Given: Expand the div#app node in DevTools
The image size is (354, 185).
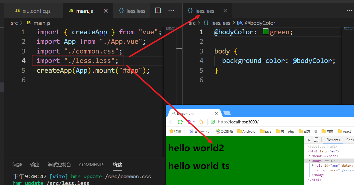Looking at the screenshot, I should (313, 165).
